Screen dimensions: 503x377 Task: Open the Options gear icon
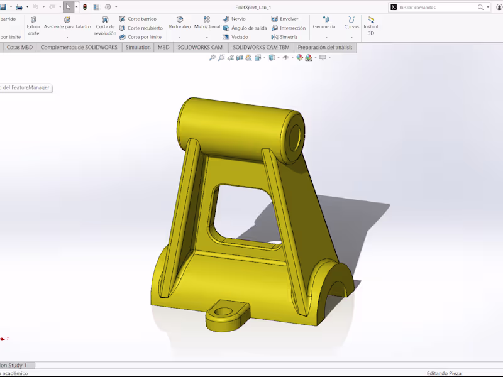click(x=108, y=7)
